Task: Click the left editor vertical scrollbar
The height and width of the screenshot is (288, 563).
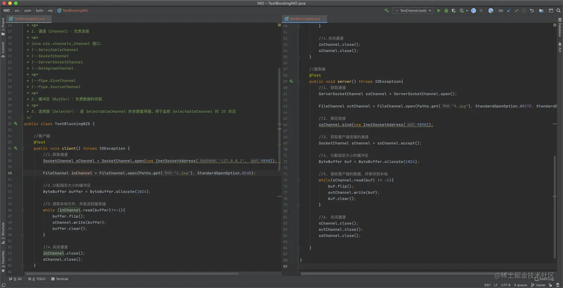Action: click(x=279, y=119)
